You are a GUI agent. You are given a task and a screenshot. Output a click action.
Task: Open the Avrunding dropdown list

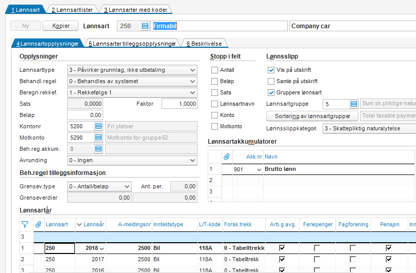(192, 160)
